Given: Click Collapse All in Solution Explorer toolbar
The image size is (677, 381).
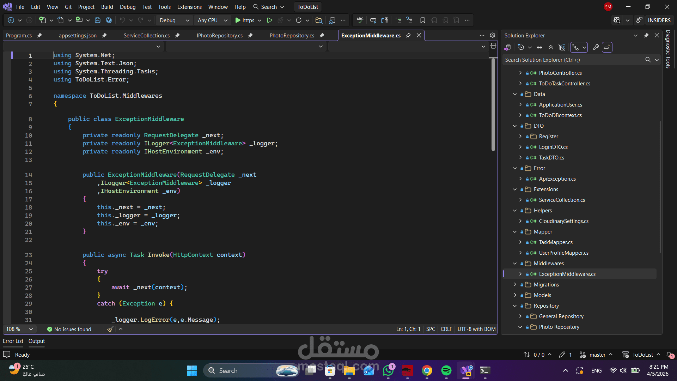Looking at the screenshot, I should (x=551, y=47).
